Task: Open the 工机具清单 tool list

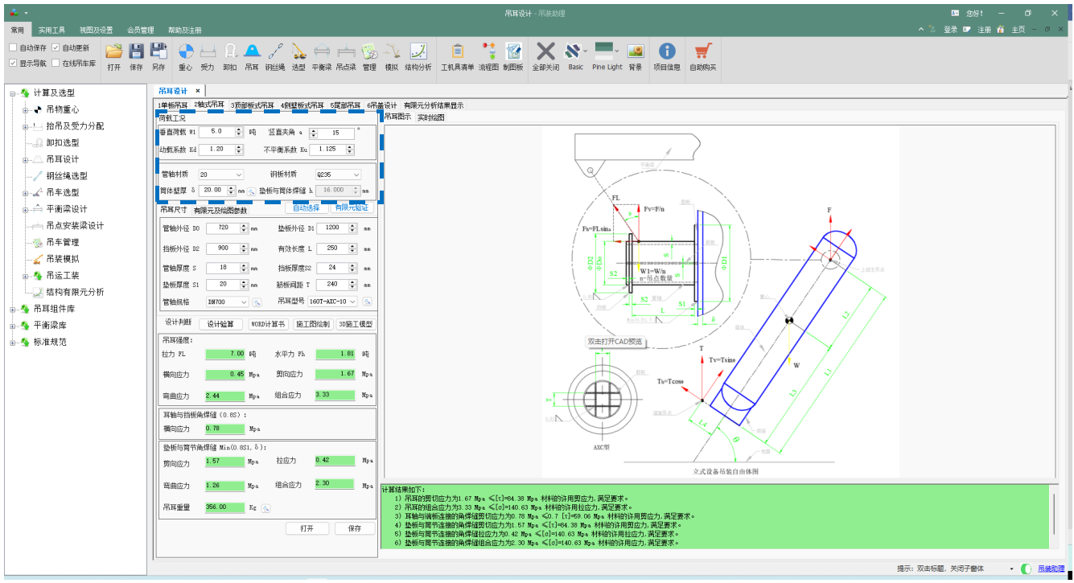Action: (458, 51)
